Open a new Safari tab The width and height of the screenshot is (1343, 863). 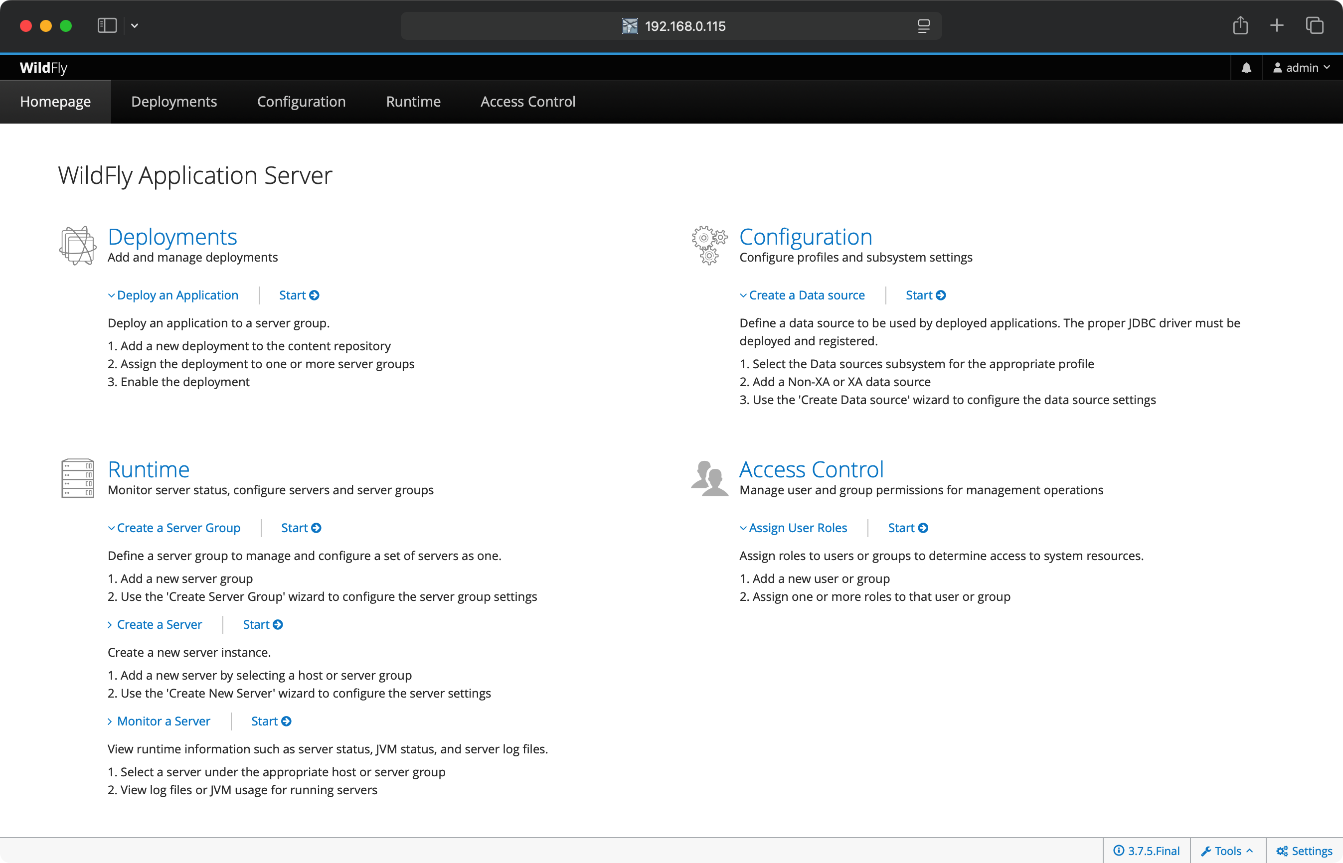click(x=1277, y=26)
